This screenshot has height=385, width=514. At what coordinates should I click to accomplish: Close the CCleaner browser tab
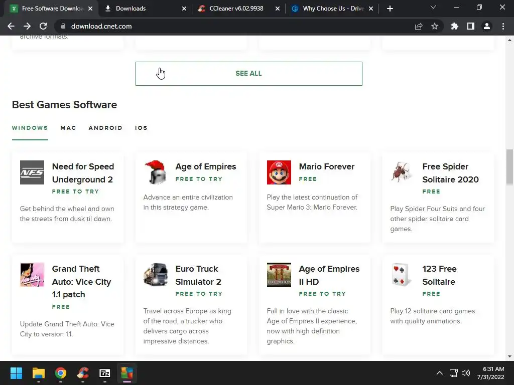[x=278, y=9]
